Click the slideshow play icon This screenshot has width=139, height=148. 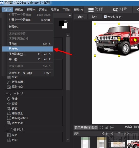[112, 127]
